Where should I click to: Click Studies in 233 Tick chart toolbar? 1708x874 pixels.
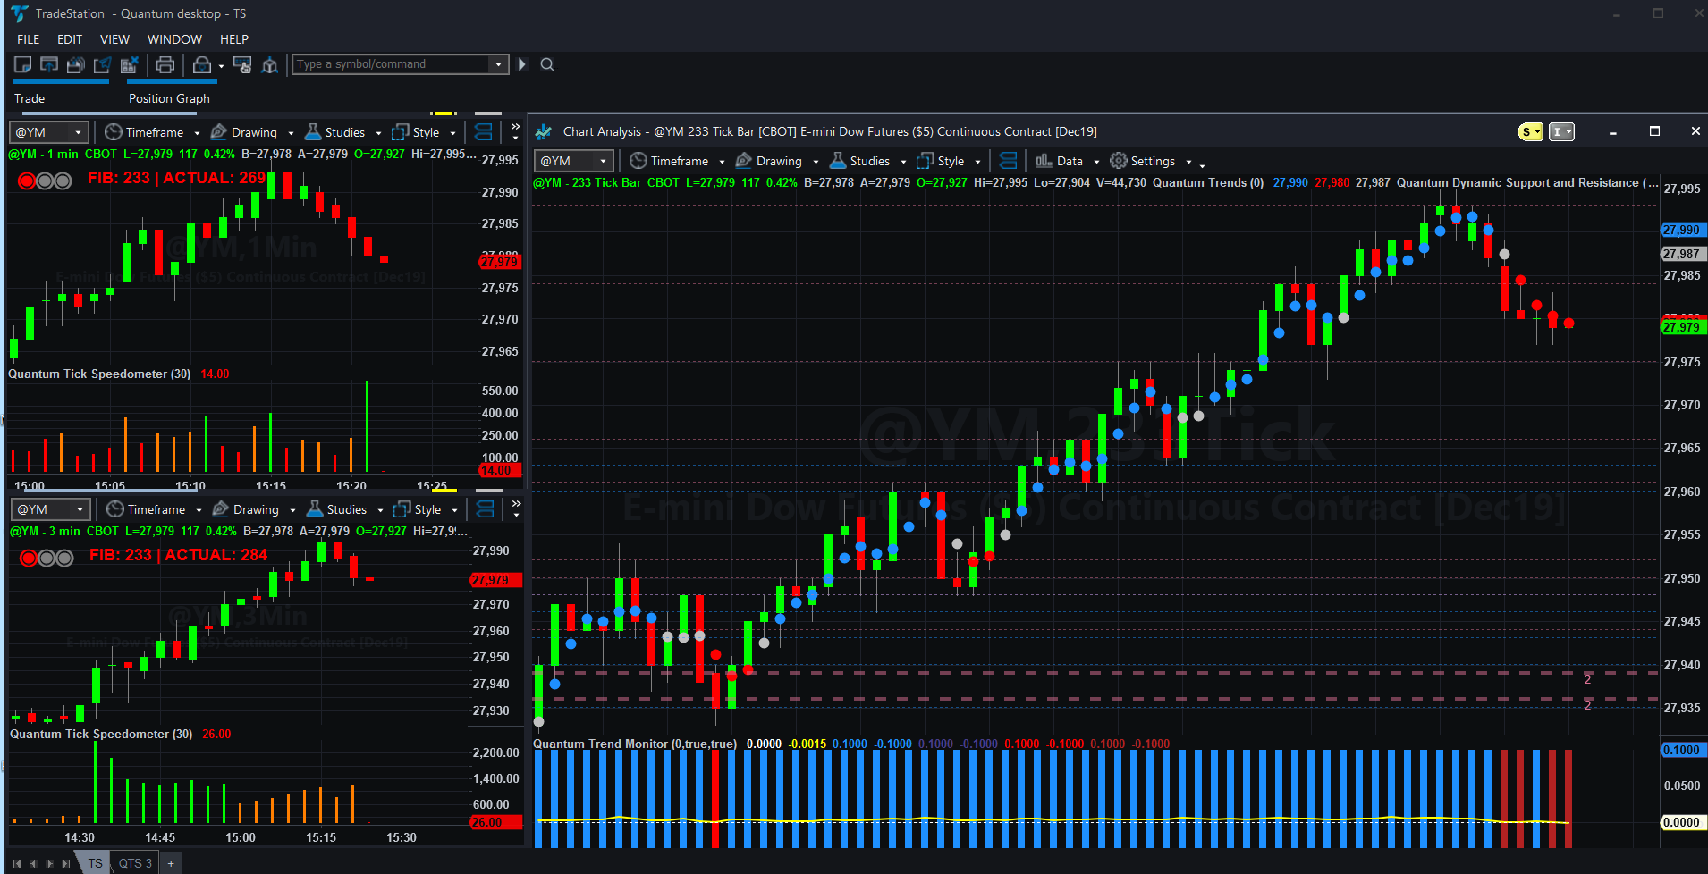click(868, 161)
